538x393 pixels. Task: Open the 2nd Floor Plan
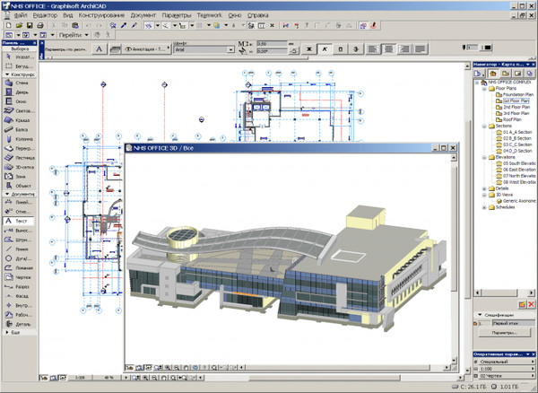[516, 107]
